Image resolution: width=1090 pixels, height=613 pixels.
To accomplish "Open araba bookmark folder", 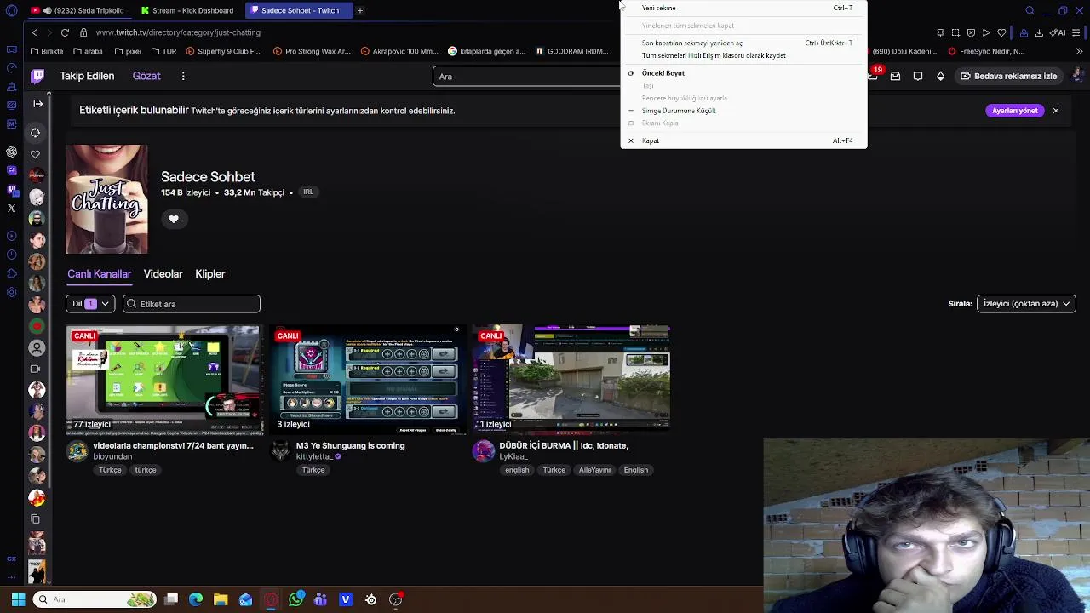I will [88, 51].
